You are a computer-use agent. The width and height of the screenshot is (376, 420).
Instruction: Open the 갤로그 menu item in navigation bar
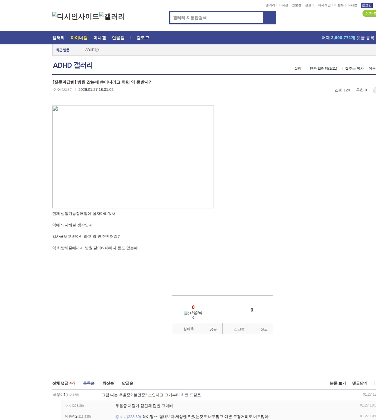tap(143, 38)
